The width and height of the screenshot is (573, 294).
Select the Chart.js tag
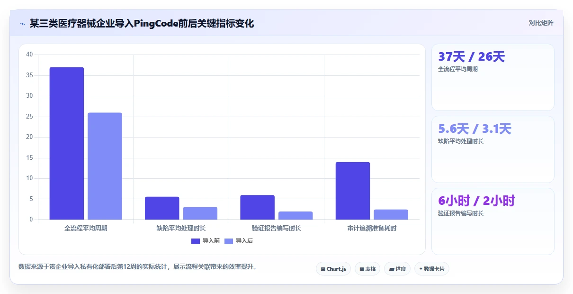[x=333, y=269]
